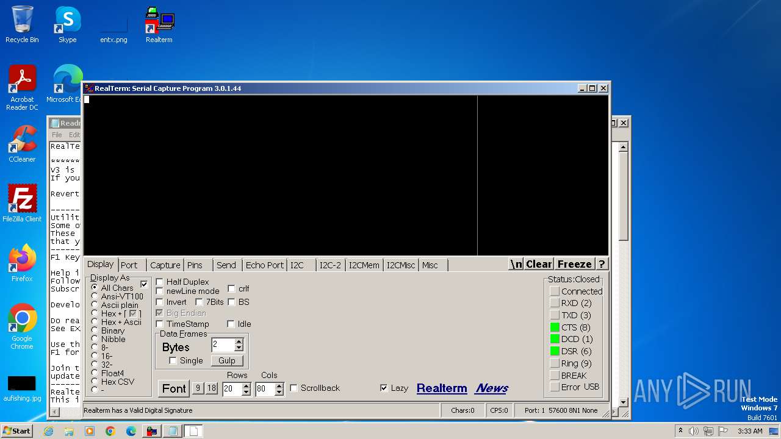The height and width of the screenshot is (439, 781).
Task: Launch FileZilla Client from desktop
Action: pos(22,204)
